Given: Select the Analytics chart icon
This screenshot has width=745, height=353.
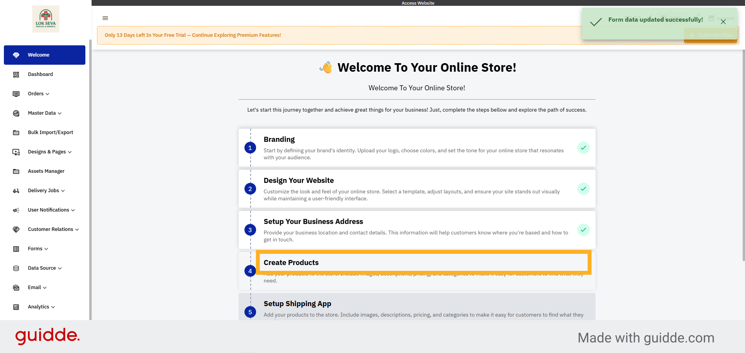Looking at the screenshot, I should pyautogui.click(x=16, y=307).
